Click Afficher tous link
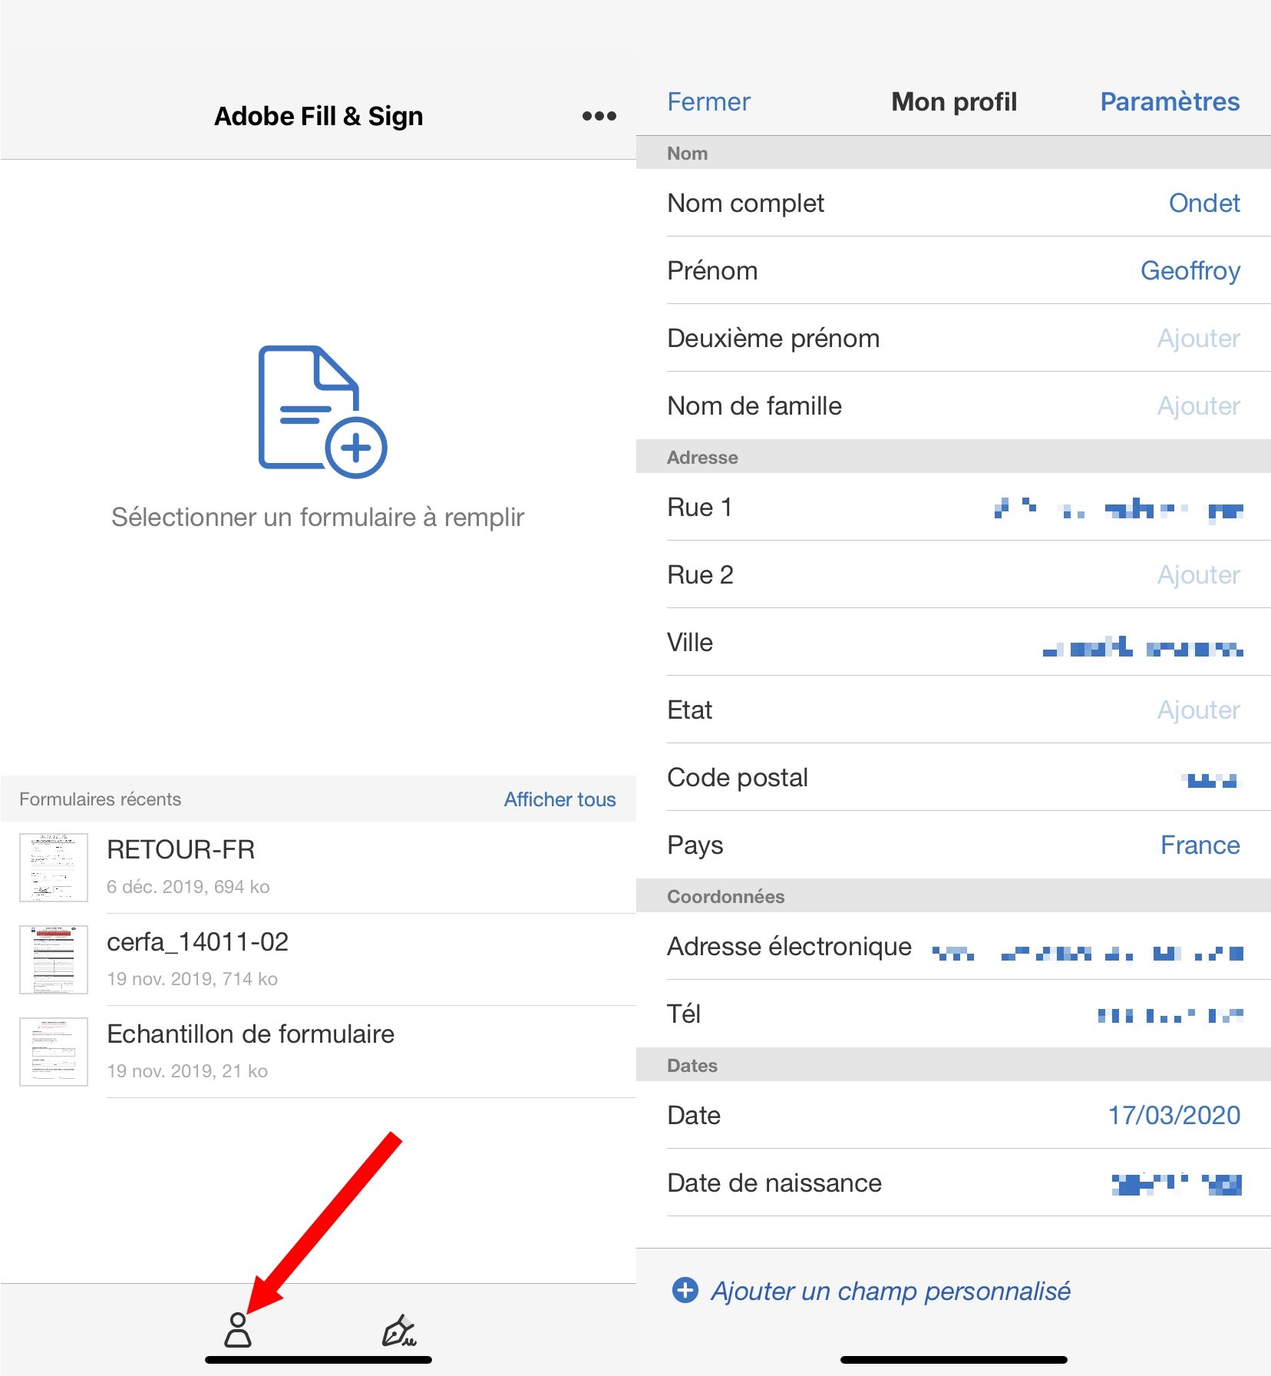Viewport: 1271px width, 1376px height. pos(560,799)
